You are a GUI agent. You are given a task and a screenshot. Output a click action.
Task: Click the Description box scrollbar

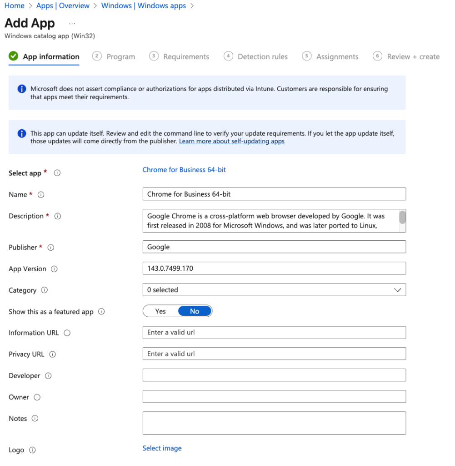pyautogui.click(x=402, y=218)
